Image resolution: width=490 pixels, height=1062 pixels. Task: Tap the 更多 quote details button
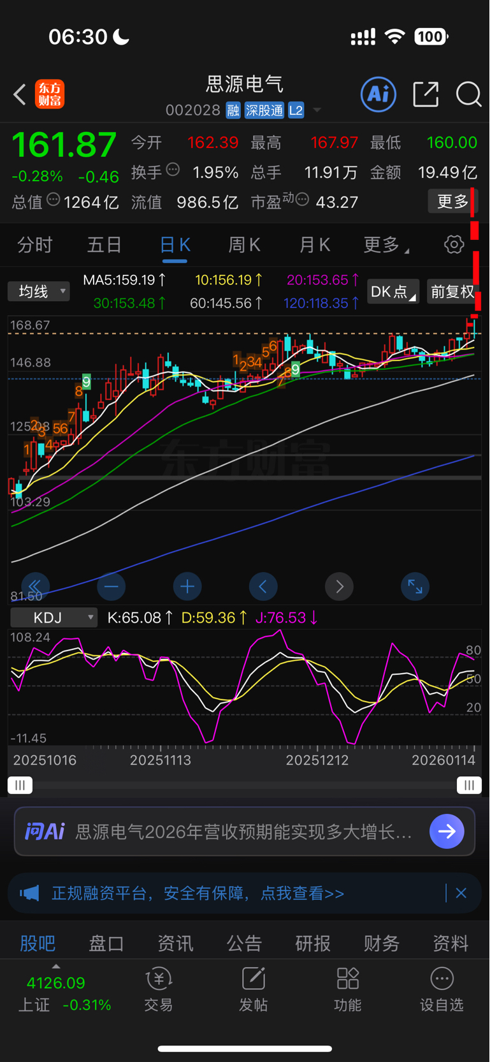point(453,202)
